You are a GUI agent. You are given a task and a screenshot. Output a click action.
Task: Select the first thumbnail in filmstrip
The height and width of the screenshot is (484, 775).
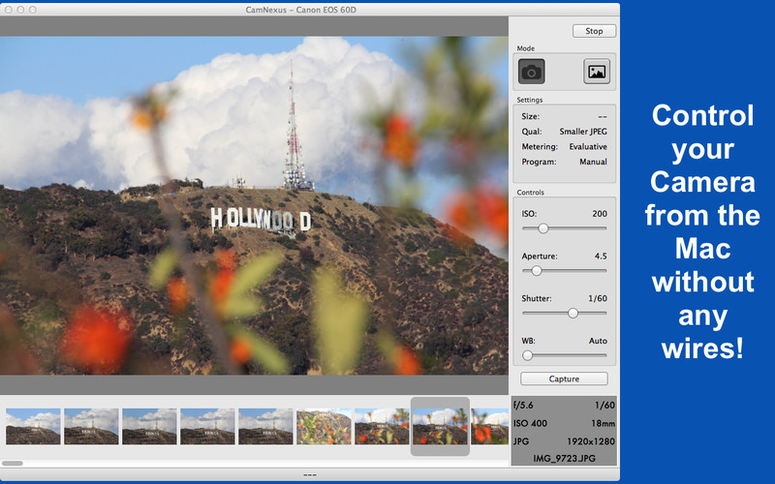33,426
